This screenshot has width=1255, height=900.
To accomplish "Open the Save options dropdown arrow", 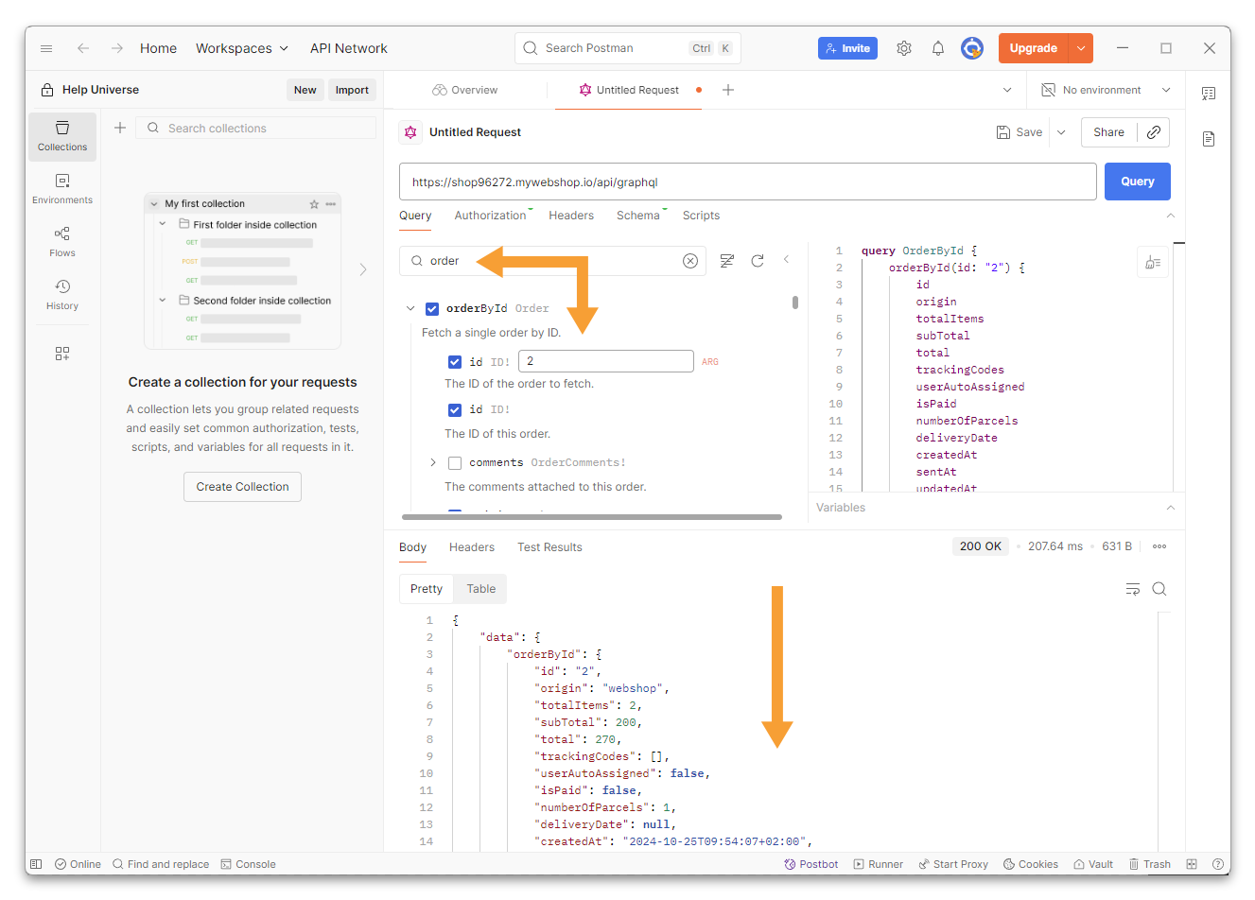I will click(1061, 132).
